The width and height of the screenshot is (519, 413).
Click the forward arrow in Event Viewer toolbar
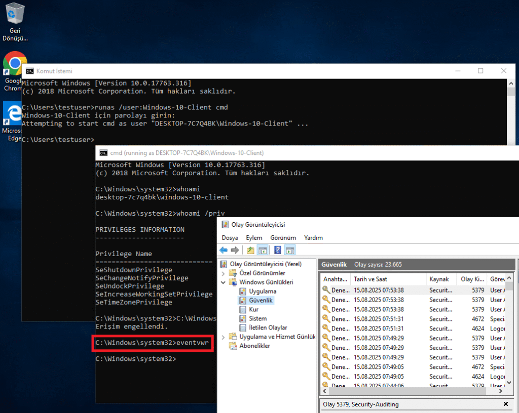pyautogui.click(x=235, y=250)
